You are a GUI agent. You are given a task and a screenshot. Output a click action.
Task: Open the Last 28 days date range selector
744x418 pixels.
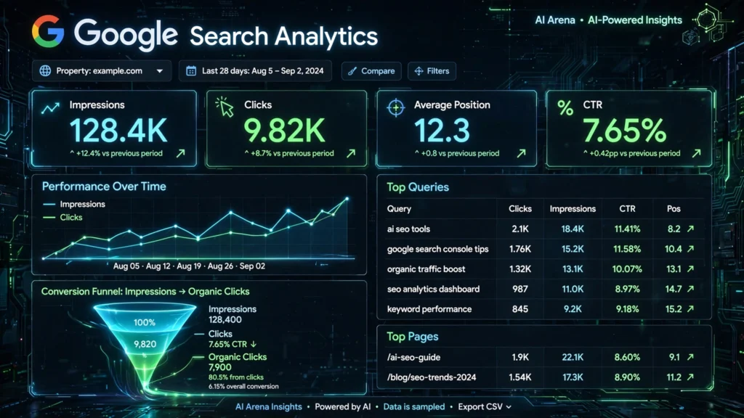255,71
